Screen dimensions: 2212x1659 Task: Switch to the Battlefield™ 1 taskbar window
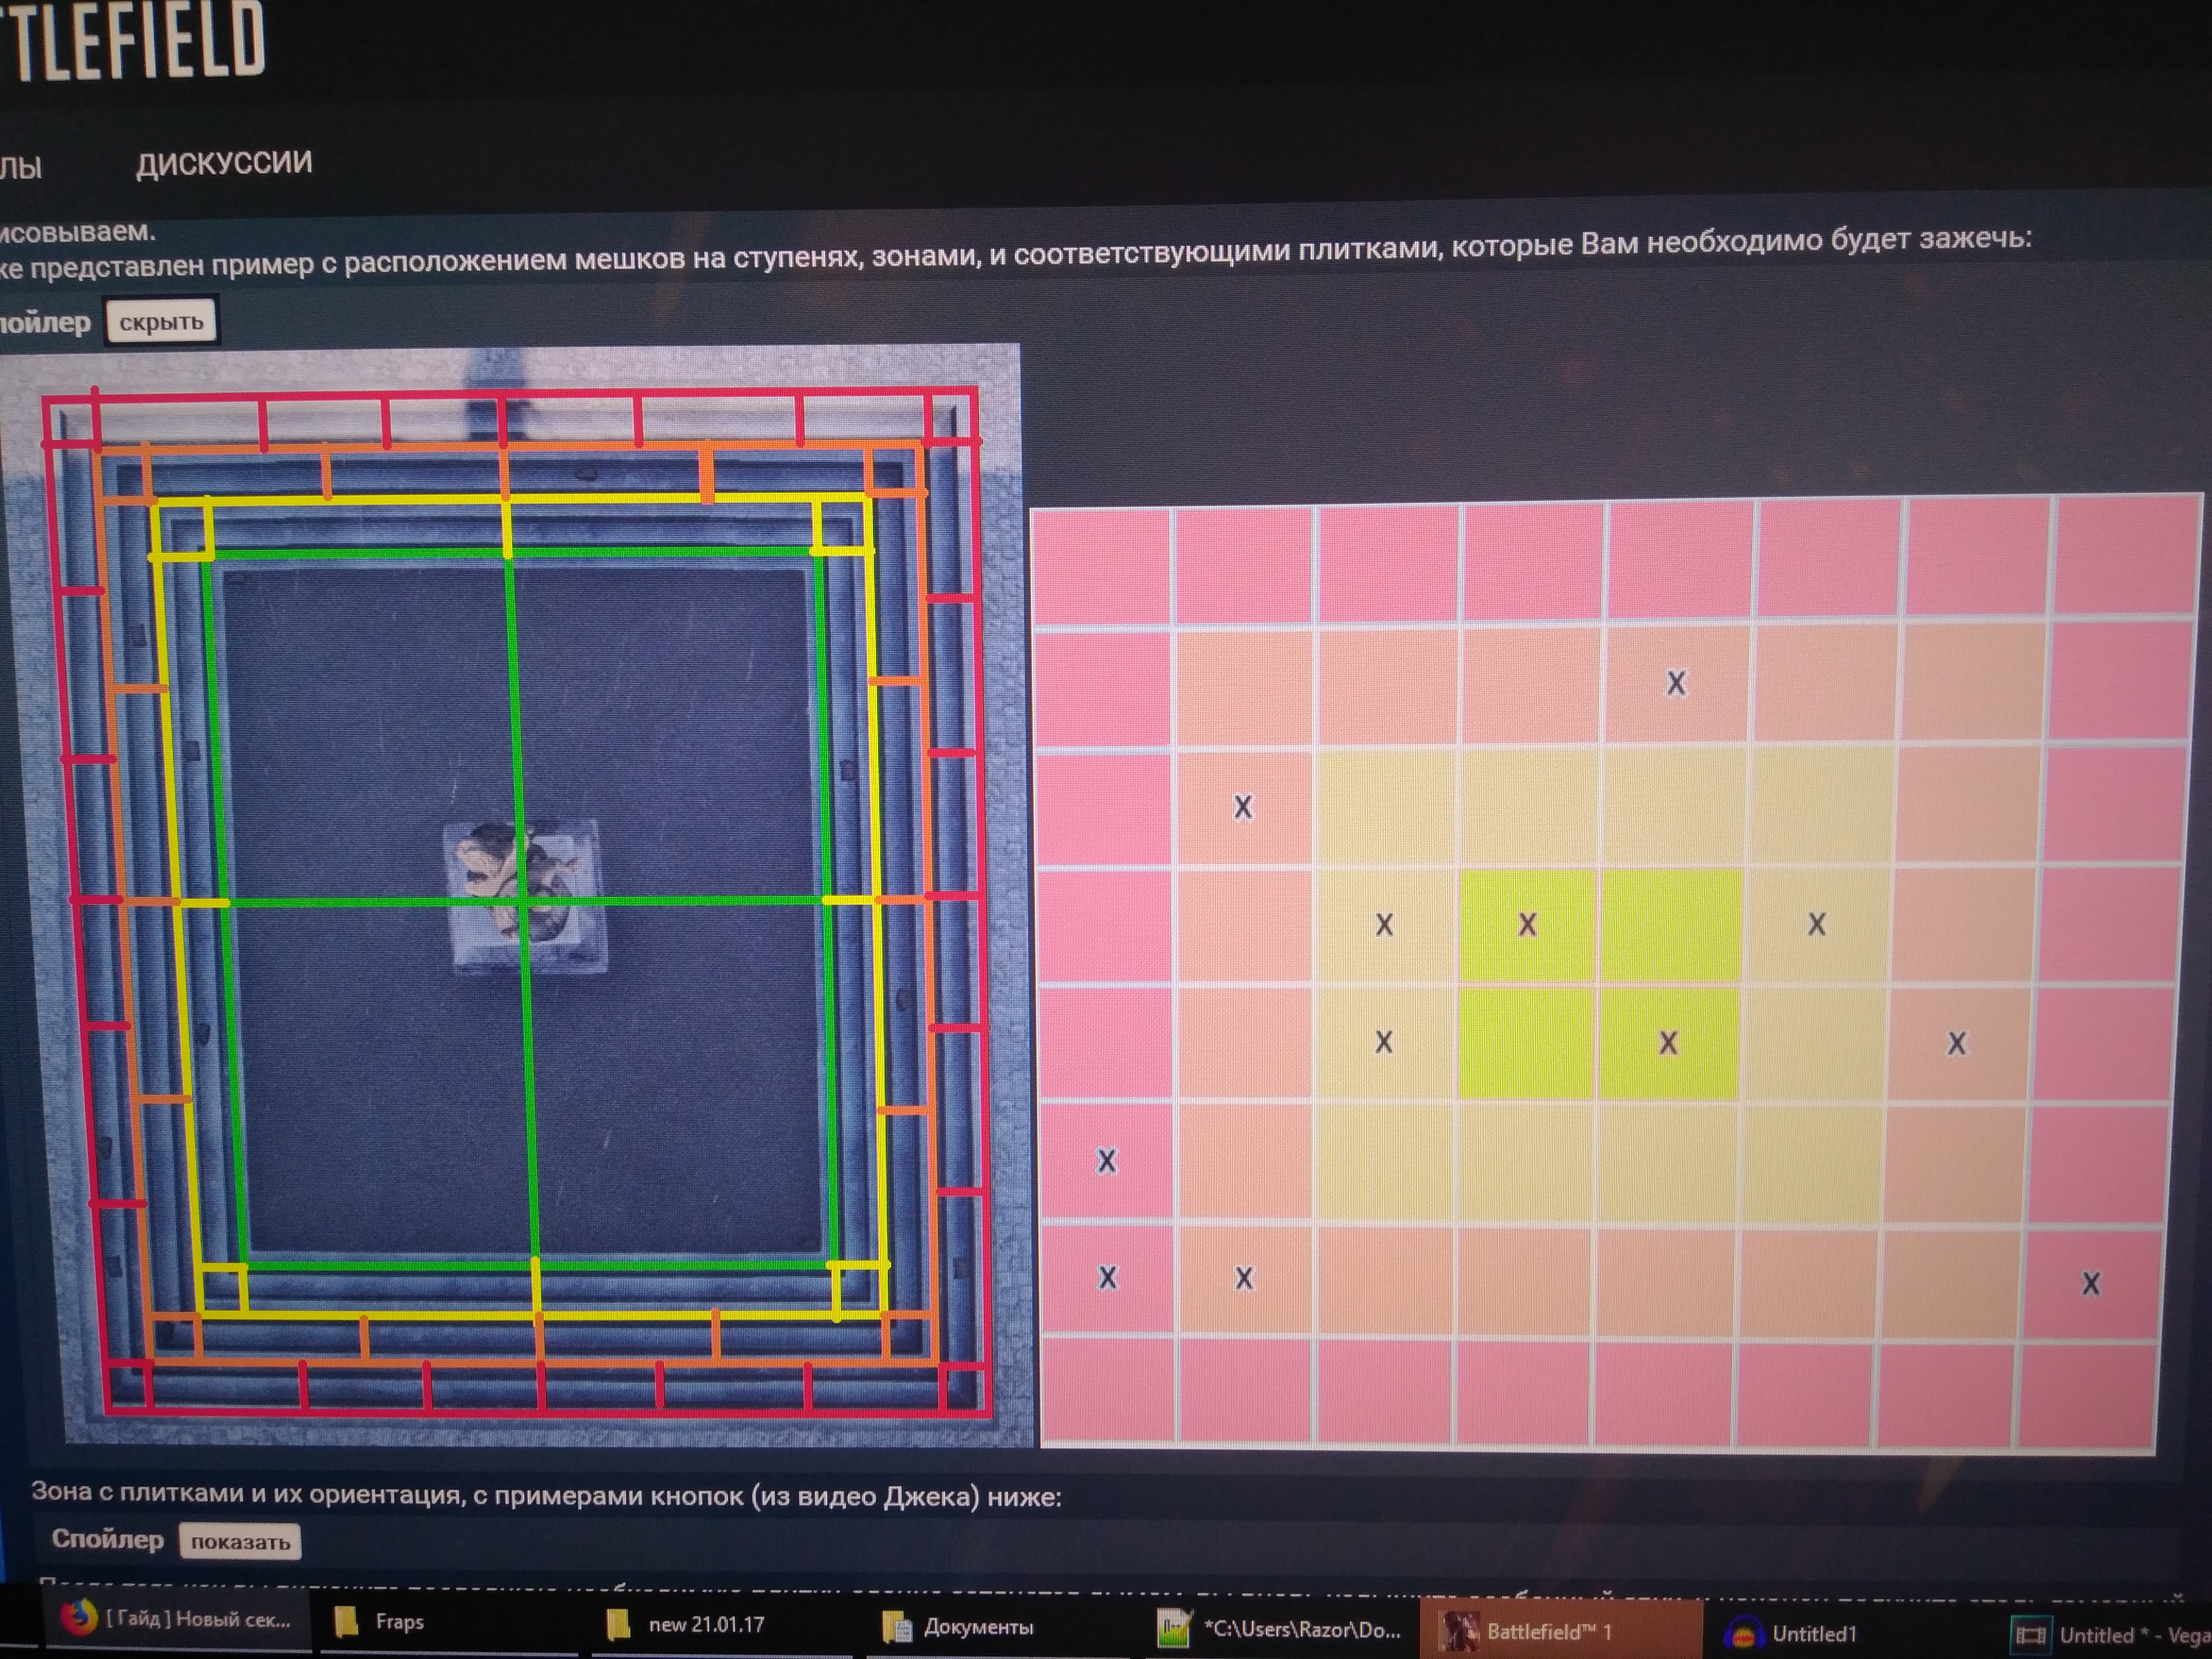[1560, 1632]
